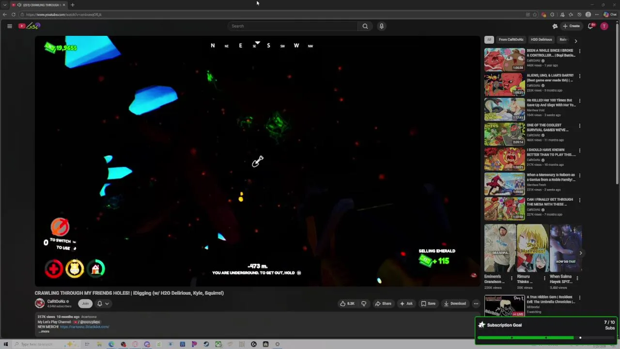This screenshot has height=349, width=620.
Task: Dislike the video with thumbs down
Action: click(364, 303)
